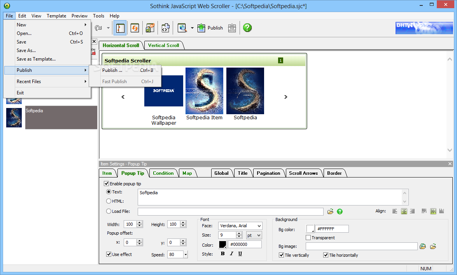Enable Transparent background checkbox
Viewport: 457px width, 275px height.
[308, 238]
